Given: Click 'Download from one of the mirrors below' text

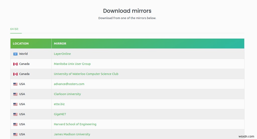Looking at the screenshot, I should (127, 18).
